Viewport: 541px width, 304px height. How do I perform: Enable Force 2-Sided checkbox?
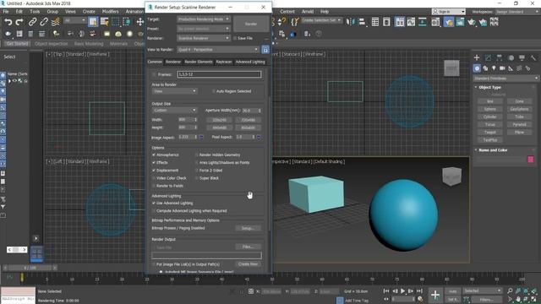click(197, 171)
